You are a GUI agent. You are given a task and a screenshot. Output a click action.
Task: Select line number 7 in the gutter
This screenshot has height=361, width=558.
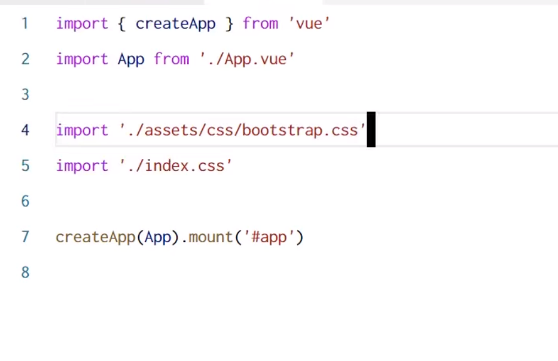[25, 237]
